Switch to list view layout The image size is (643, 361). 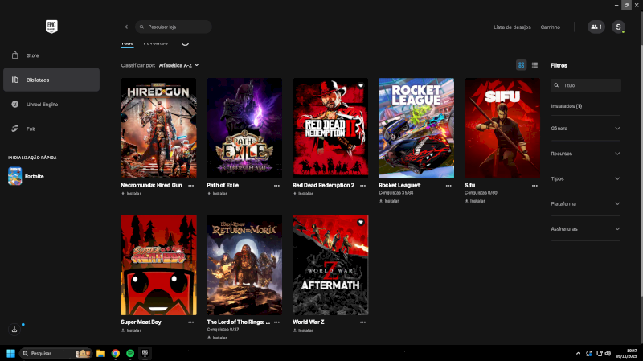coord(534,64)
